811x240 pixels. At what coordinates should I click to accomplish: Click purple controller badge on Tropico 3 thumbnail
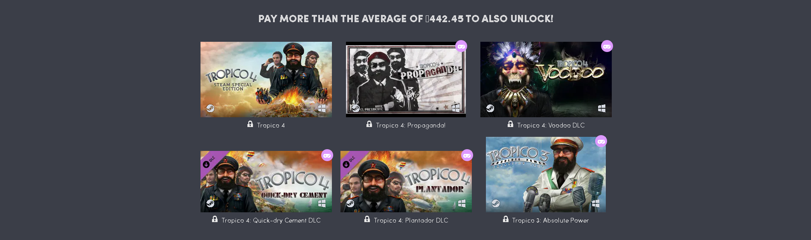tap(601, 141)
